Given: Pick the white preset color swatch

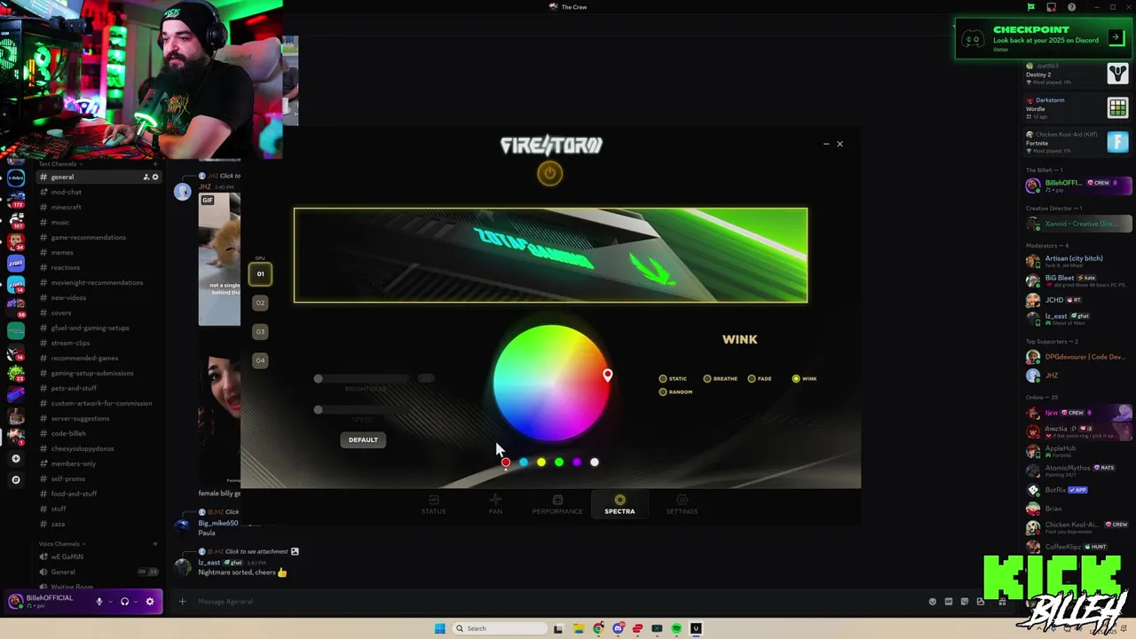Looking at the screenshot, I should coord(595,462).
